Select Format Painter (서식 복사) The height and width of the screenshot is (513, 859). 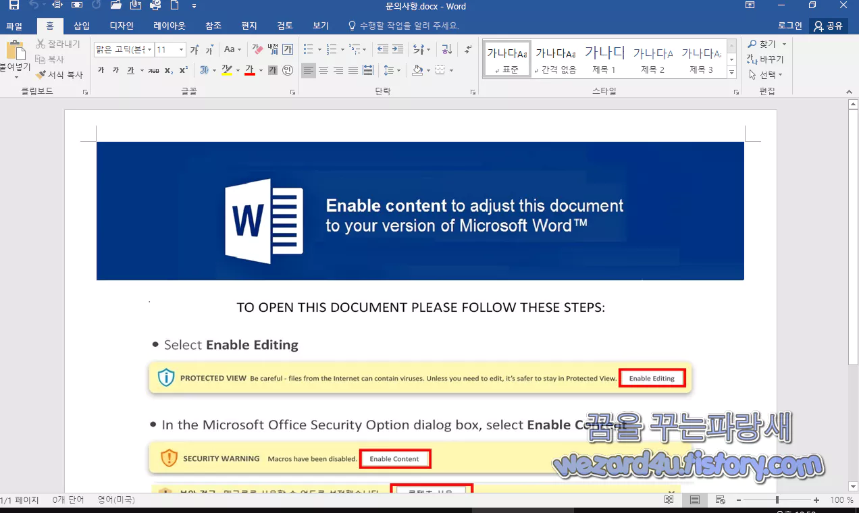(59, 75)
